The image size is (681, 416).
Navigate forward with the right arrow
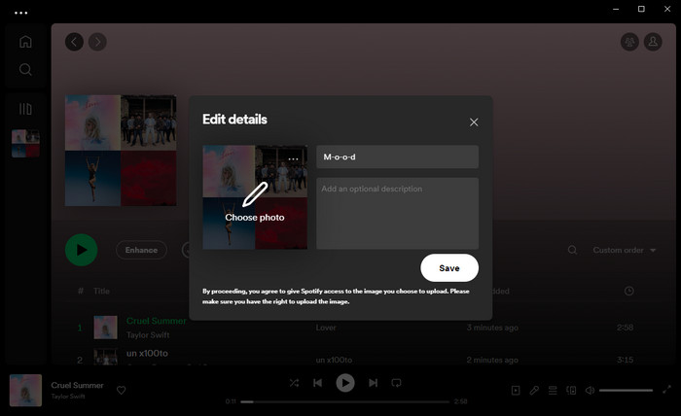click(97, 42)
